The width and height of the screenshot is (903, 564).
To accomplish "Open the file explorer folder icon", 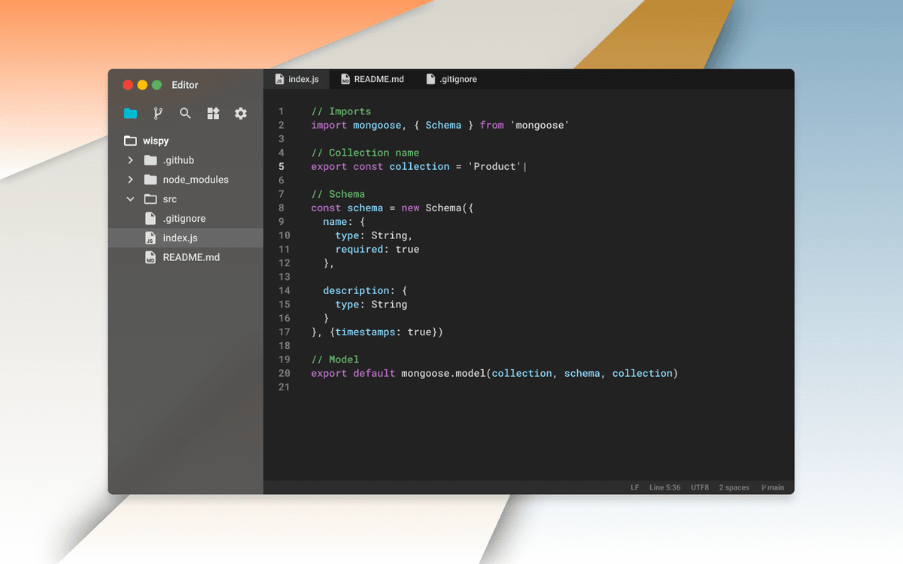I will click(131, 114).
